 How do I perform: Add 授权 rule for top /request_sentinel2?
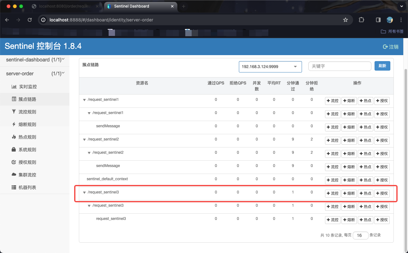tap(382, 141)
